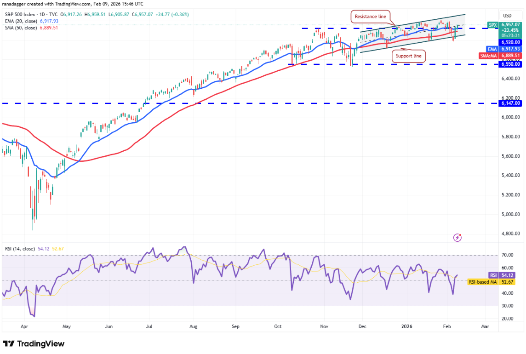526x354 pixels.
Task: Select the Resistance line annotation box
Action: tap(371, 17)
